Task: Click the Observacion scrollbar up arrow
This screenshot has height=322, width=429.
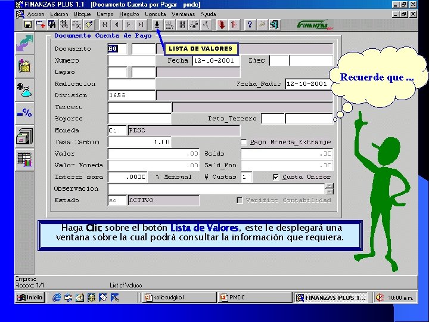Action: tap(329, 186)
